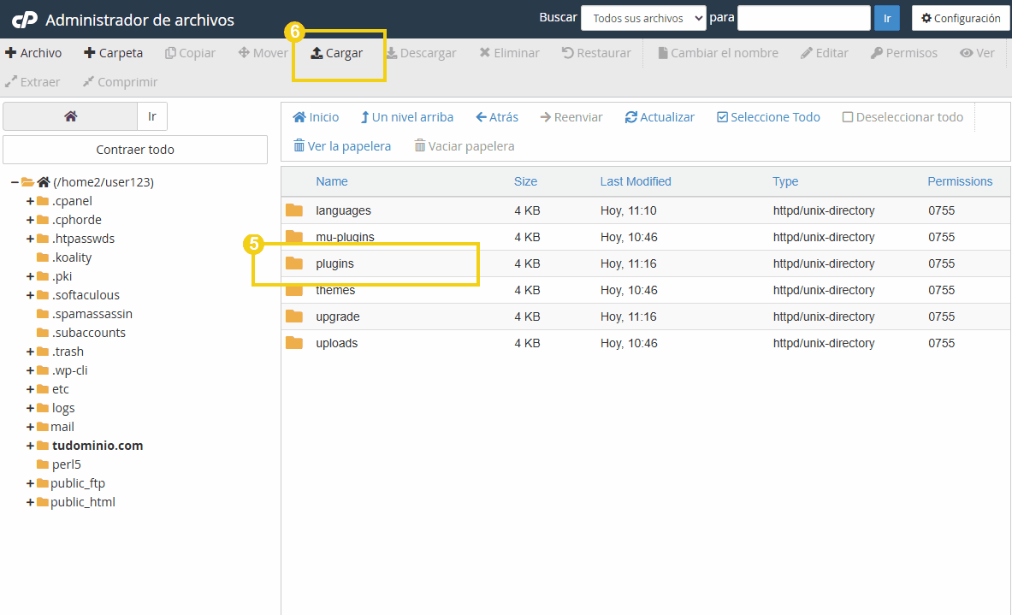
Task: Open the Configuración settings button
Action: coord(961,18)
